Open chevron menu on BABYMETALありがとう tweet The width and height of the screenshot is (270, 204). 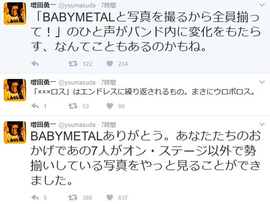[x=262, y=124]
